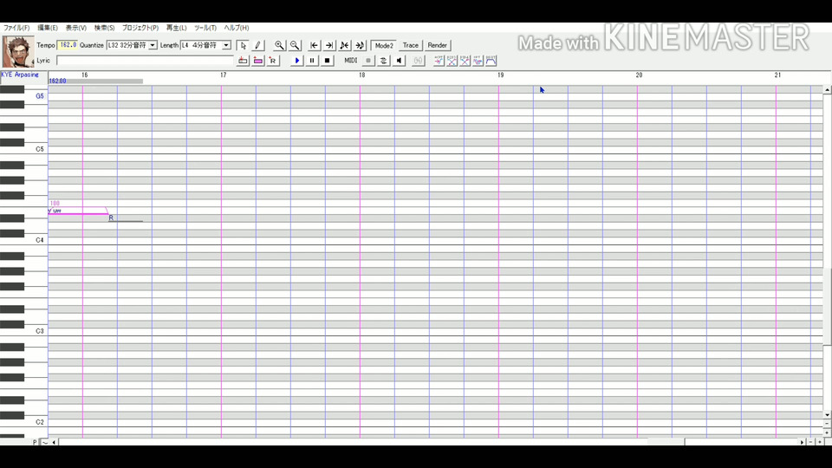
Task: Click the 162.00 tempo marker
Action: coord(57,81)
